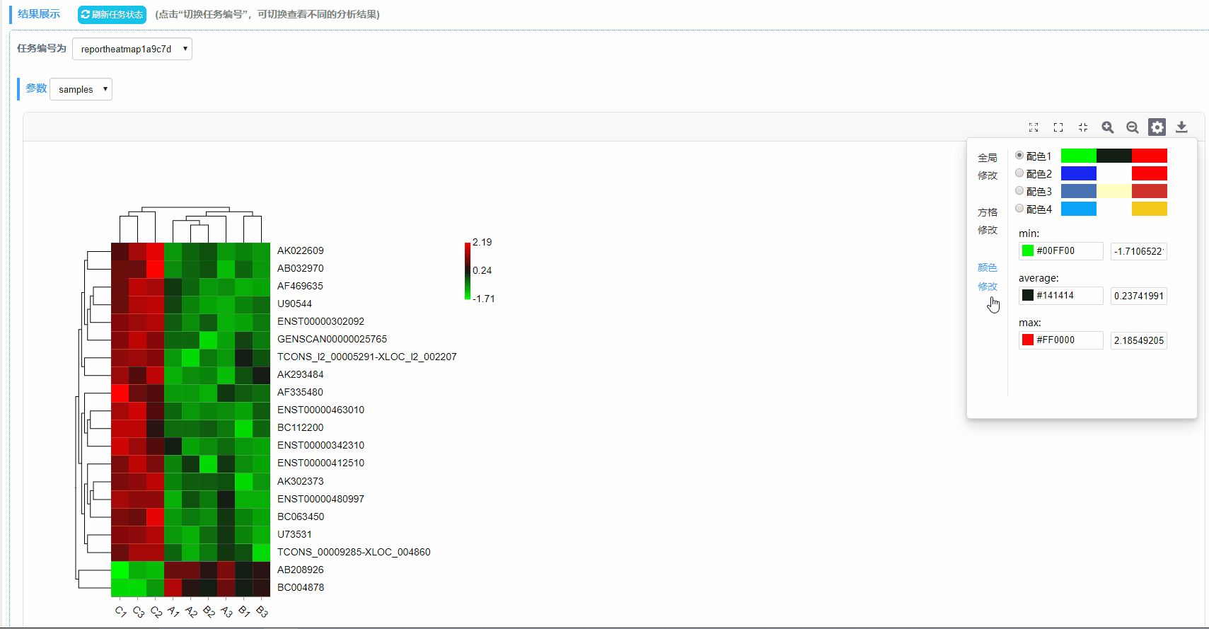Viewport: 1209px width, 629px height.
Task: Open the samples parameter dropdown
Action: click(x=81, y=89)
